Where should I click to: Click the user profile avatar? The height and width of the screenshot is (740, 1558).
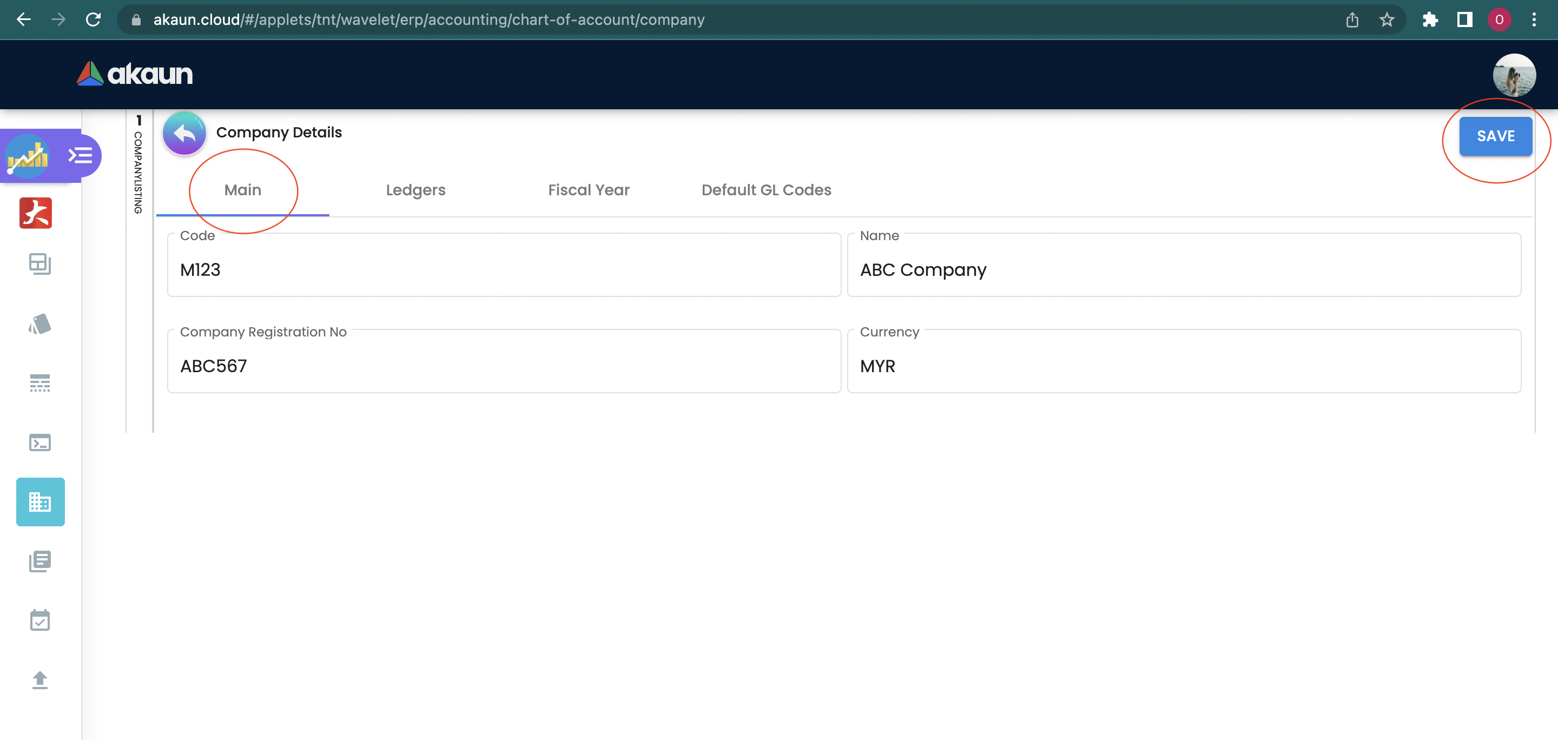1513,75
